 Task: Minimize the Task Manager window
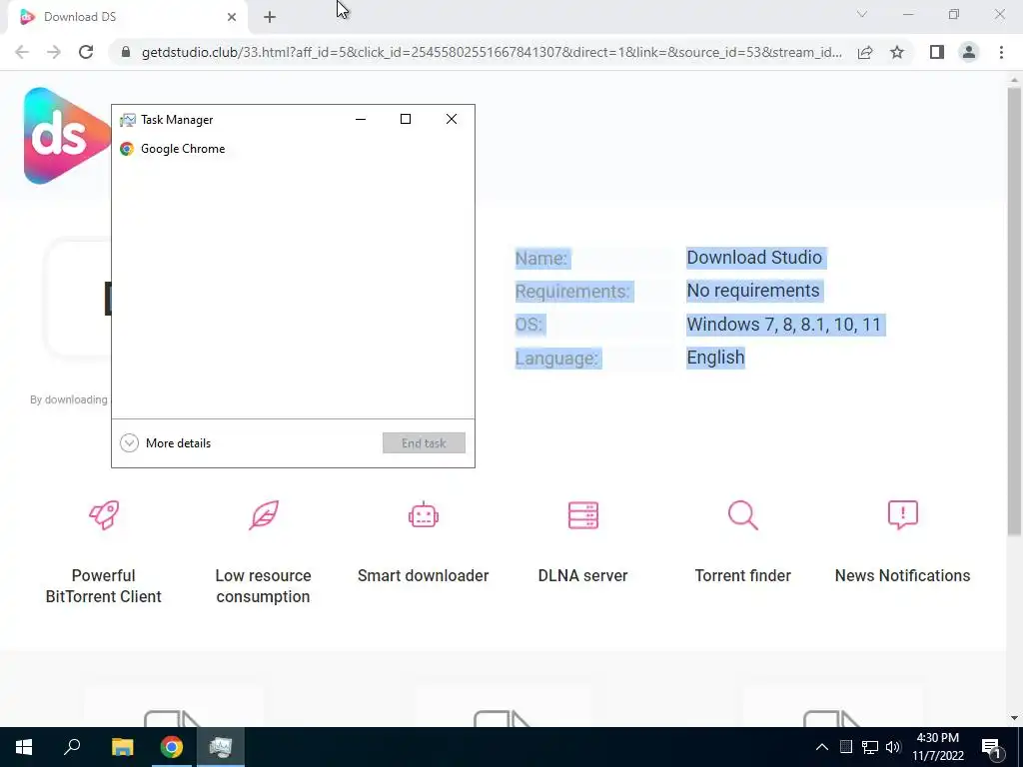[360, 119]
